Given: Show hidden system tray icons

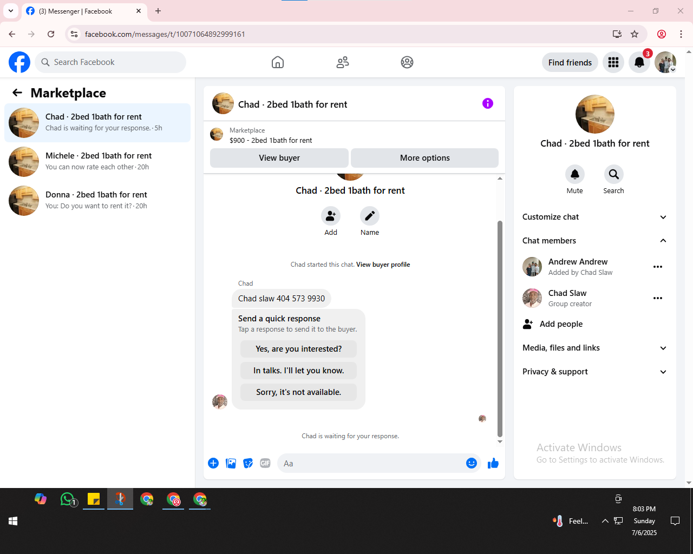Looking at the screenshot, I should click(x=605, y=521).
